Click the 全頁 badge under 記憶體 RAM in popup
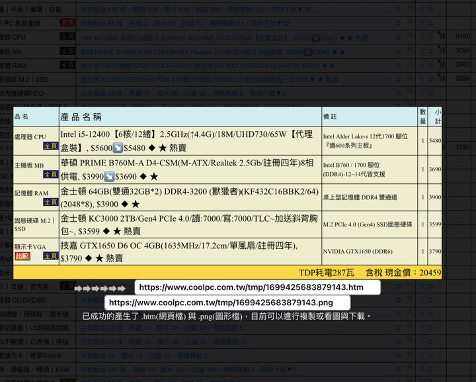This screenshot has width=476, height=382. (50, 202)
